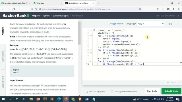Go to Python in the breadcrumb

click(x=46, y=16)
